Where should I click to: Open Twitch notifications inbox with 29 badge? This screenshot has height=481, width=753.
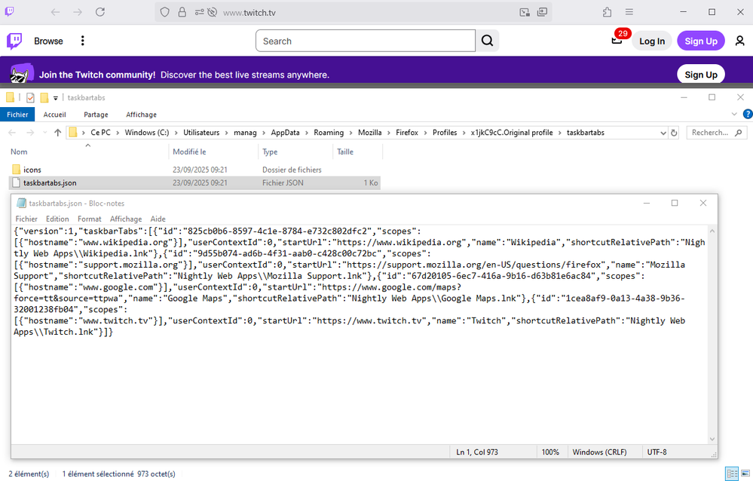coord(617,40)
